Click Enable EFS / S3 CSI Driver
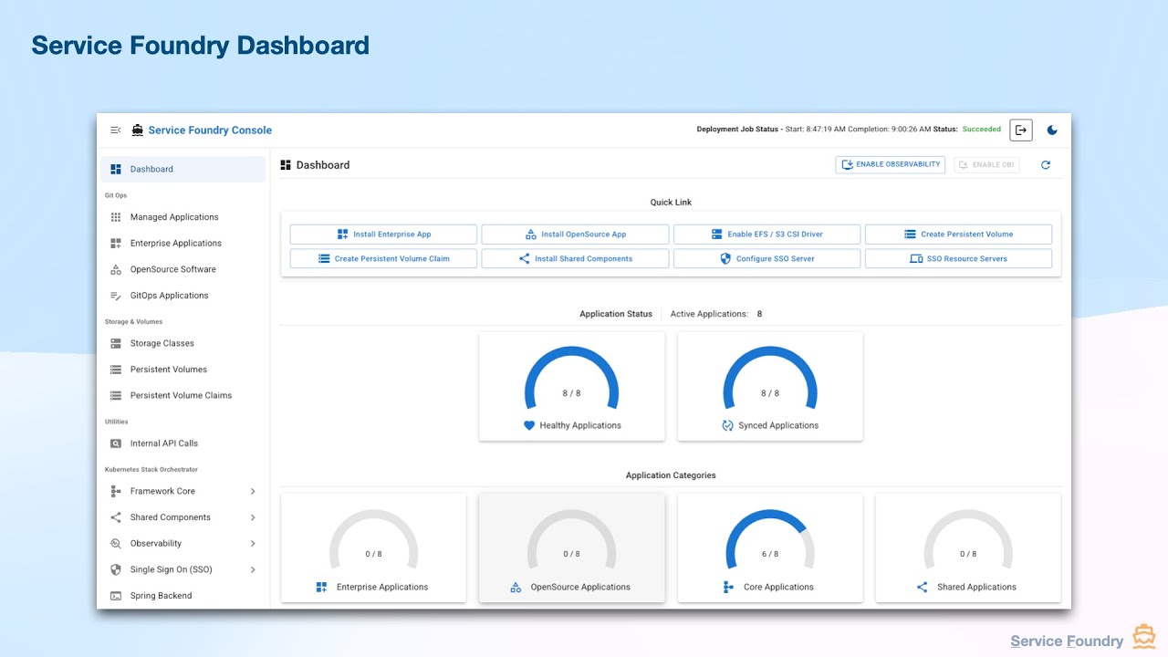Image resolution: width=1168 pixels, height=657 pixels. point(766,235)
